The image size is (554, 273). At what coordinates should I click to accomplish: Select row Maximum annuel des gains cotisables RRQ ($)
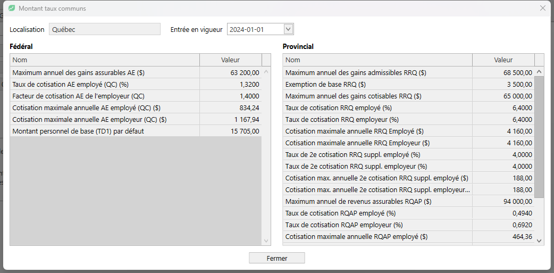[x=409, y=96]
